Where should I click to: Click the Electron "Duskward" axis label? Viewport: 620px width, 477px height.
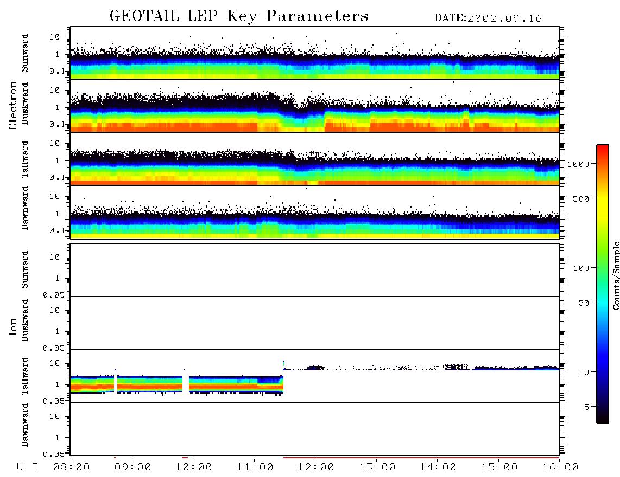pos(25,104)
